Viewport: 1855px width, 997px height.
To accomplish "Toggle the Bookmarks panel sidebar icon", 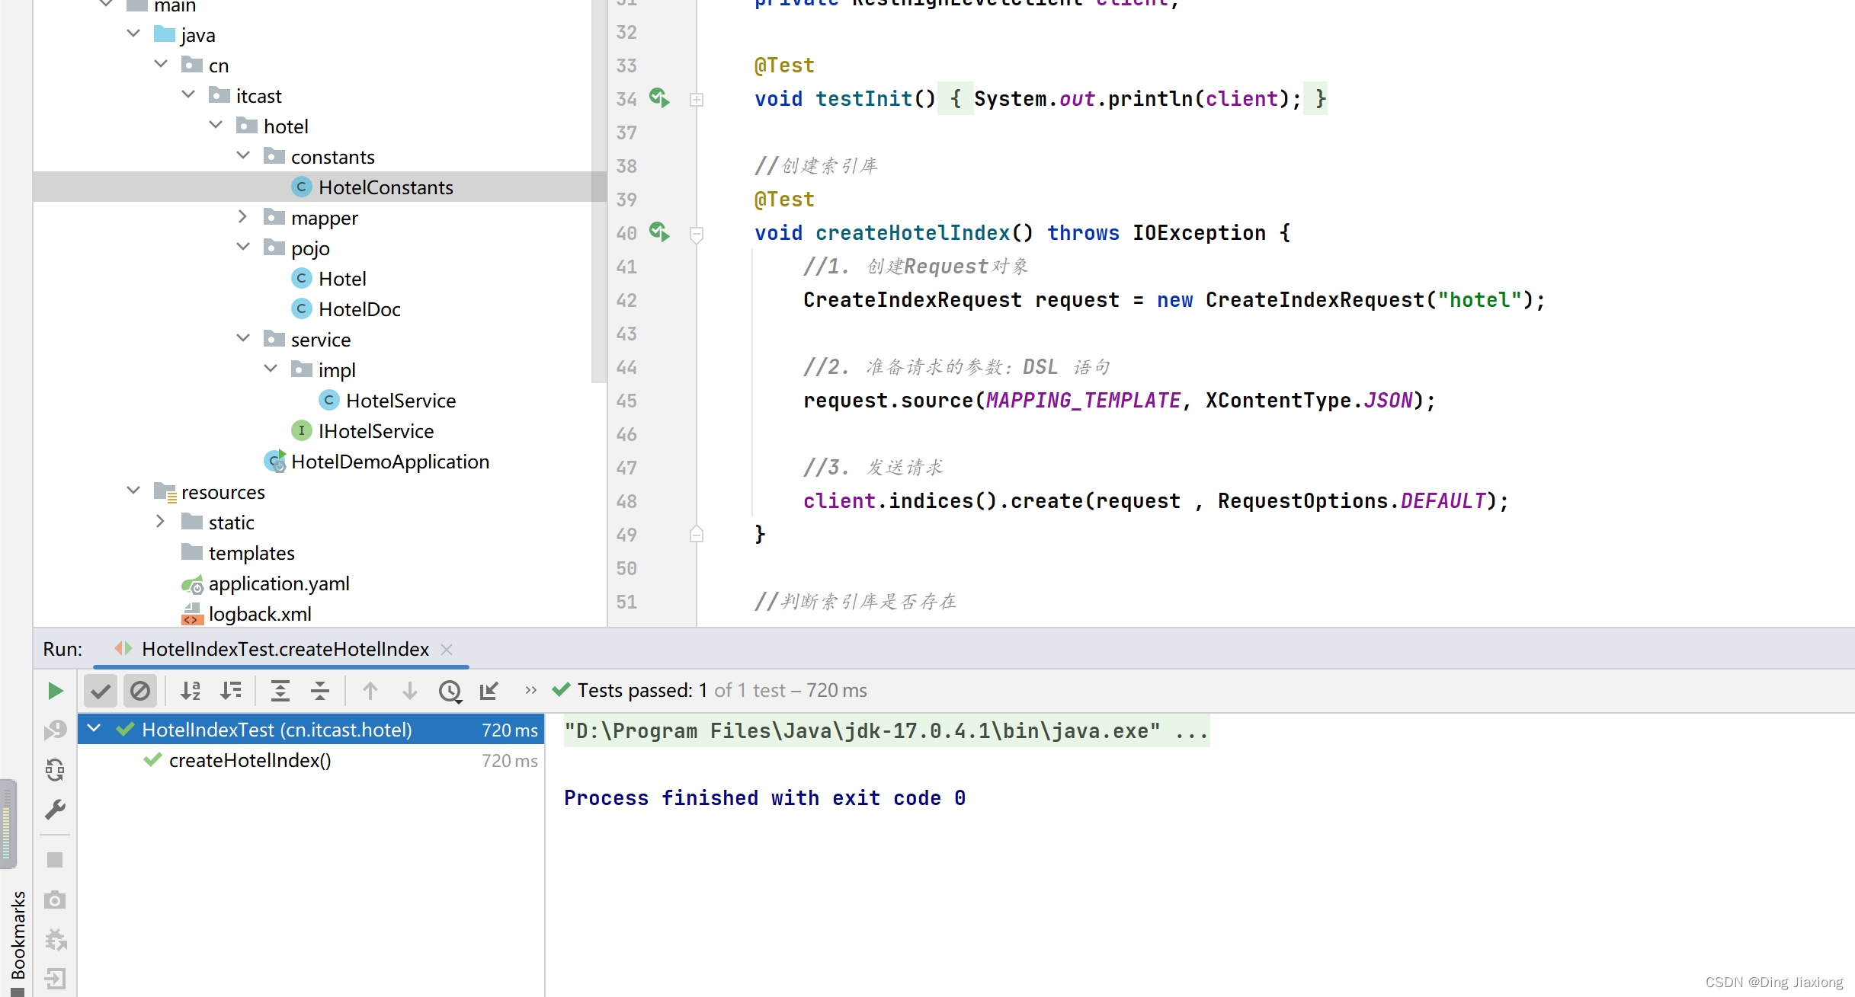I will click(x=14, y=935).
